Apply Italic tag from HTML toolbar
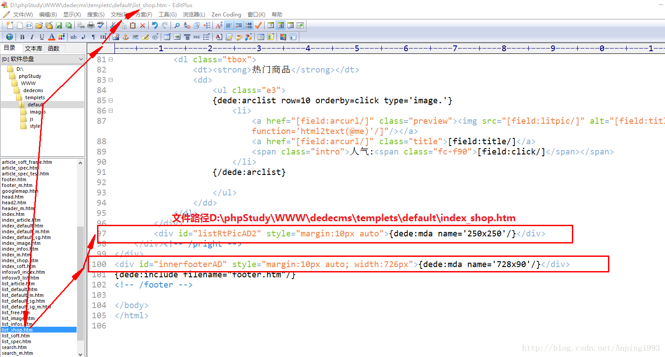Image resolution: width=665 pixels, height=357 pixels. 32,37
